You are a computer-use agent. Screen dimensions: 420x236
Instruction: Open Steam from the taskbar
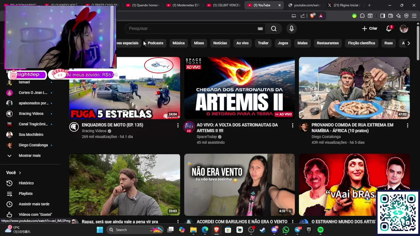click(262, 230)
